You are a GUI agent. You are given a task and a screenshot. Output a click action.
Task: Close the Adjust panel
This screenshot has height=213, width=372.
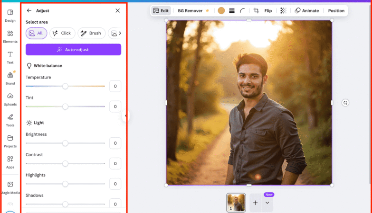click(118, 10)
